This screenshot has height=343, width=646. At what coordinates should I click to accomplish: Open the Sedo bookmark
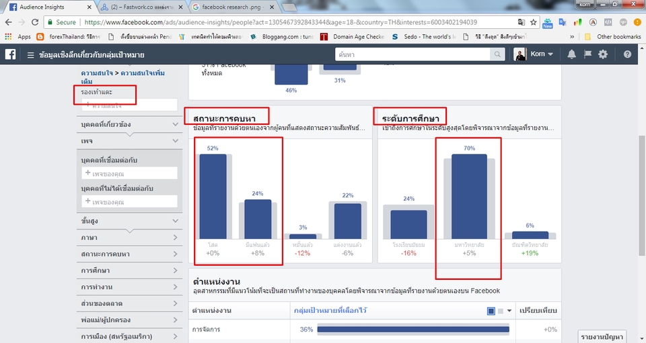point(424,36)
